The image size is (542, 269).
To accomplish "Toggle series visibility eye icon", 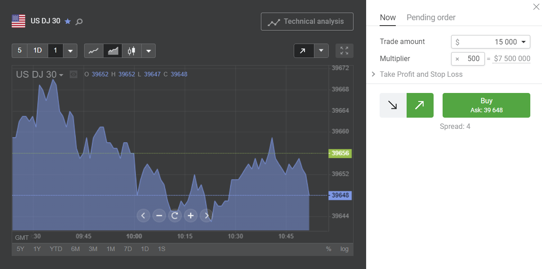I will [74, 75].
